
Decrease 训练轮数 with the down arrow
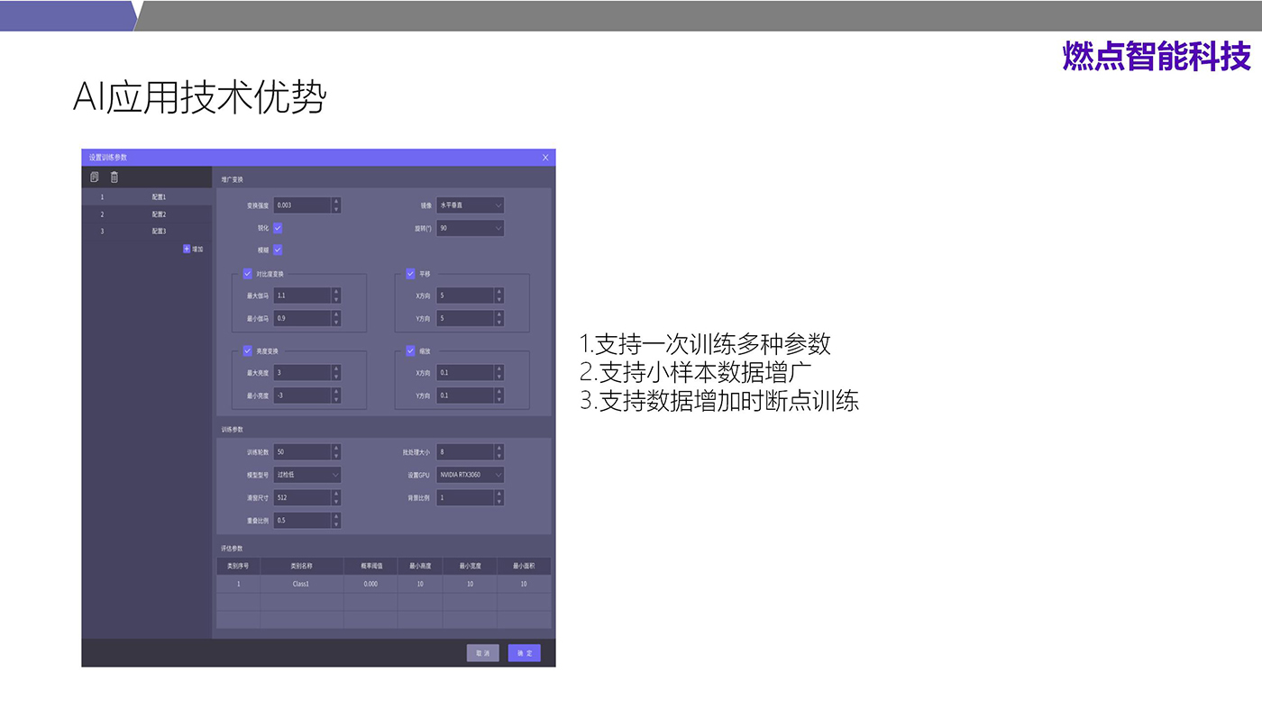(336, 457)
